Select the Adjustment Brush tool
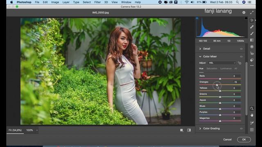262x147 pixels. tap(252, 33)
